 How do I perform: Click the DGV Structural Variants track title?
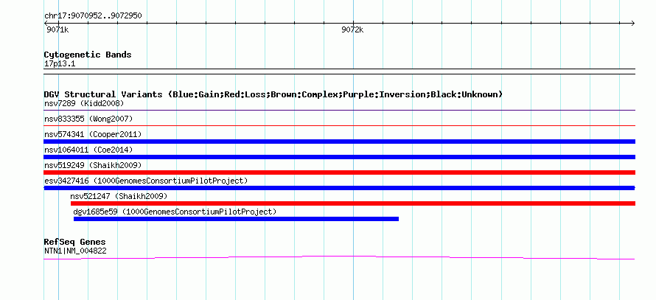tap(273, 94)
